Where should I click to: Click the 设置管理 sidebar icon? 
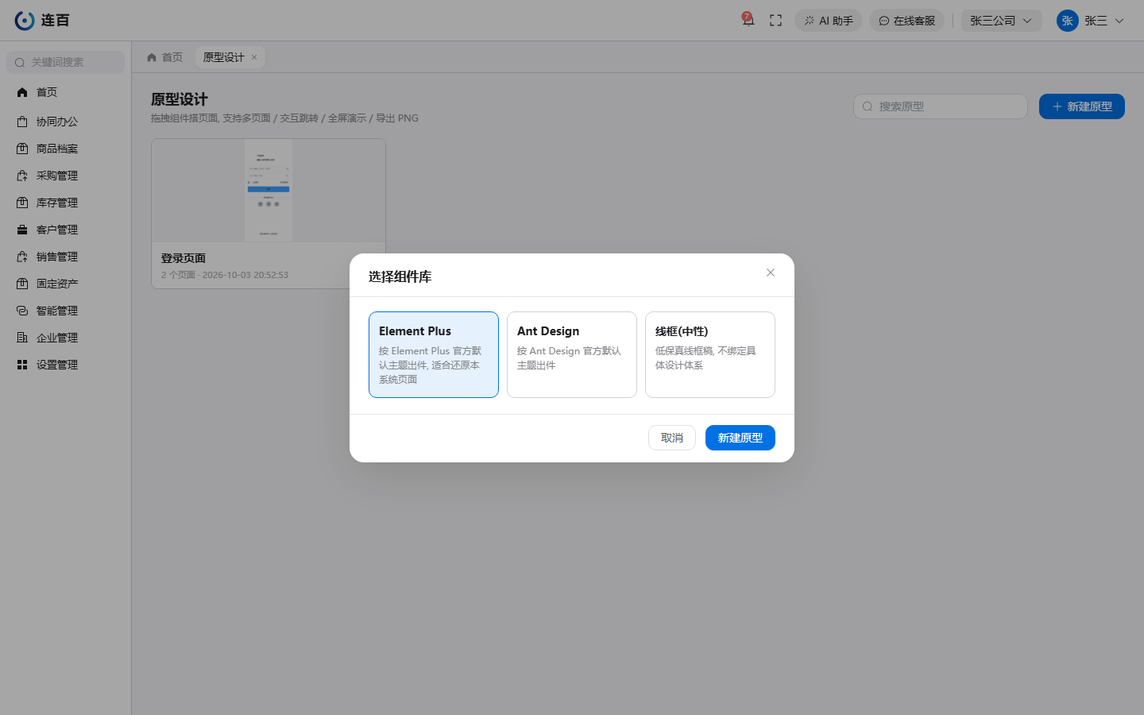[22, 365]
